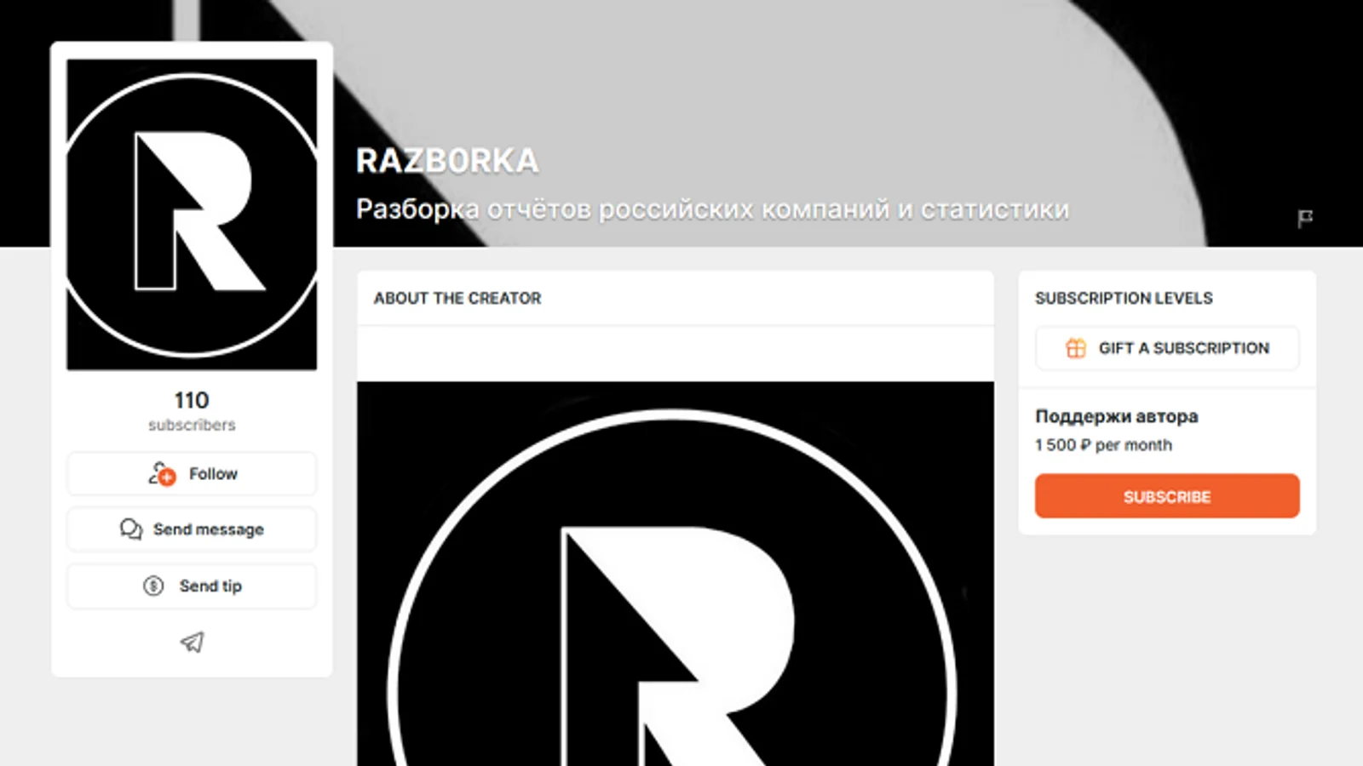Click the follow person-plus icon
The height and width of the screenshot is (766, 1363).
(162, 474)
